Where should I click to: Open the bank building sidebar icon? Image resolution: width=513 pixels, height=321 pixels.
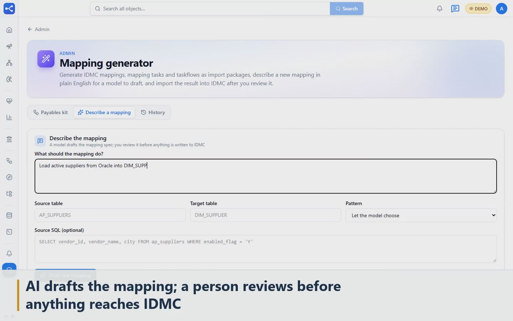click(9, 139)
